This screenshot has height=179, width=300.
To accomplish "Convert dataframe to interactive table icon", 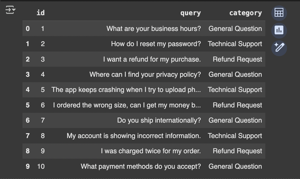I will [x=279, y=13].
